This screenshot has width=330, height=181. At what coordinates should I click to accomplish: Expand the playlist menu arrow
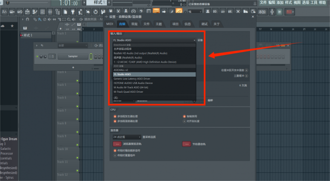point(22,19)
